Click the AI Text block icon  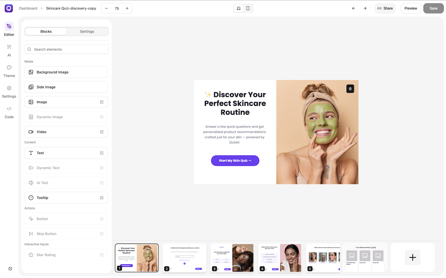(x=31, y=183)
